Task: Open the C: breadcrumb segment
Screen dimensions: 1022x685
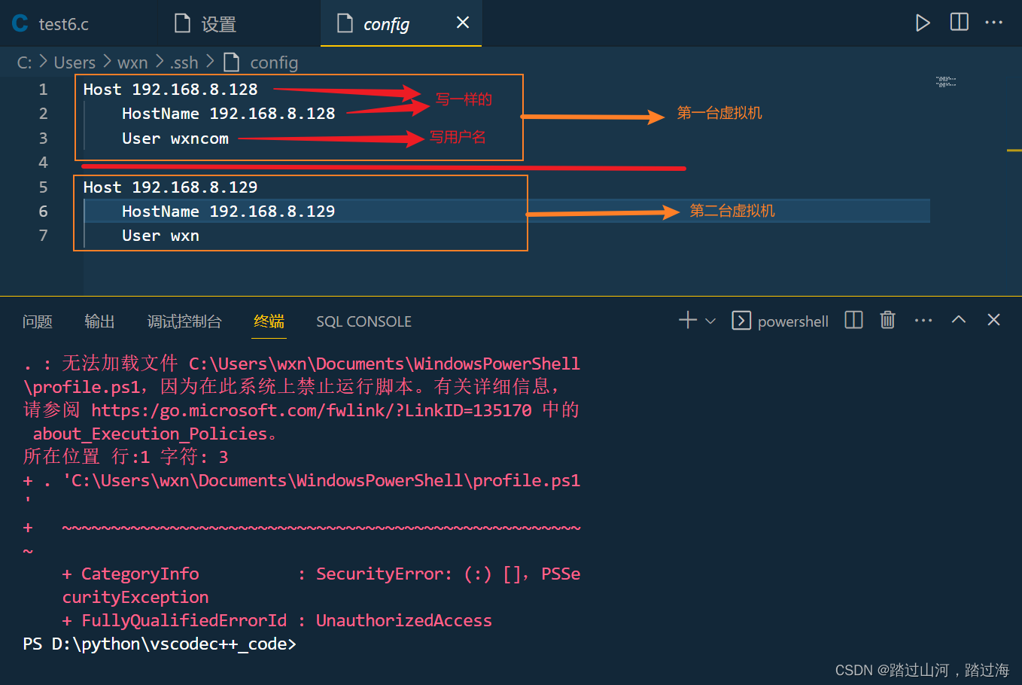Action: click(x=24, y=62)
